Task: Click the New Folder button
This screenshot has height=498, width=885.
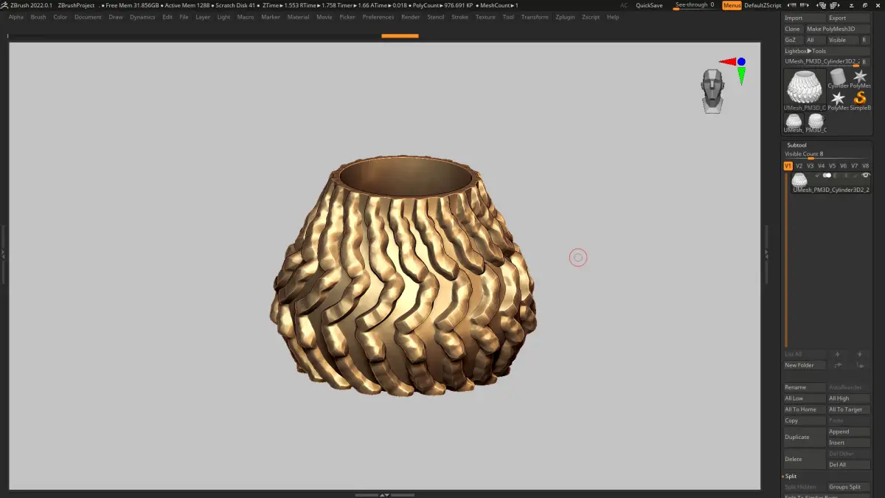Action: pos(805,365)
